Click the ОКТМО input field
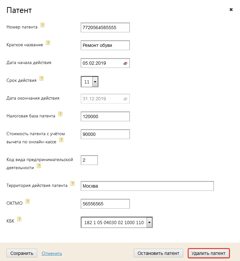This screenshot has width=240, height=261. pyautogui.click(x=105, y=204)
